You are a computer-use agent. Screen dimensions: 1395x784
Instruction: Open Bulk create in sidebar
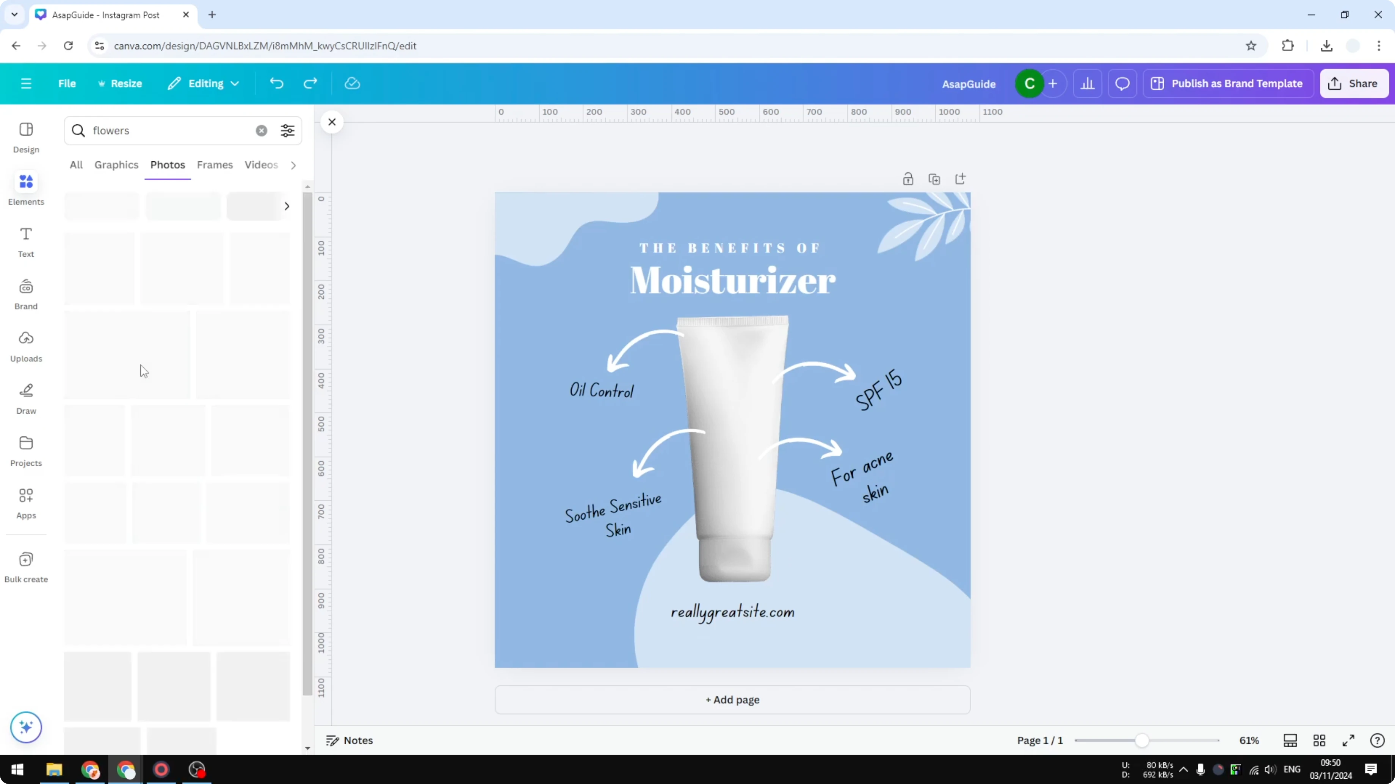click(x=25, y=567)
